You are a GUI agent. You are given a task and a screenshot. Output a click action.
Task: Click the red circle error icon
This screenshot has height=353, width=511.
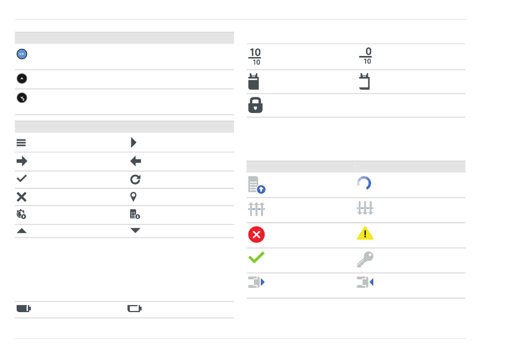257,235
